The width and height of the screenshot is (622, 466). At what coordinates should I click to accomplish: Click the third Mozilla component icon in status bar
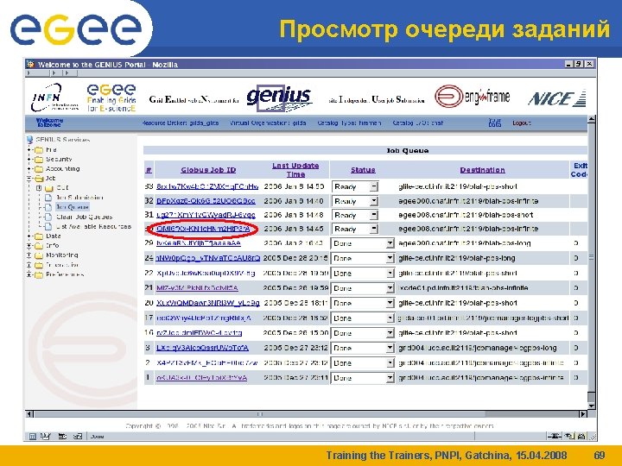click(62, 437)
